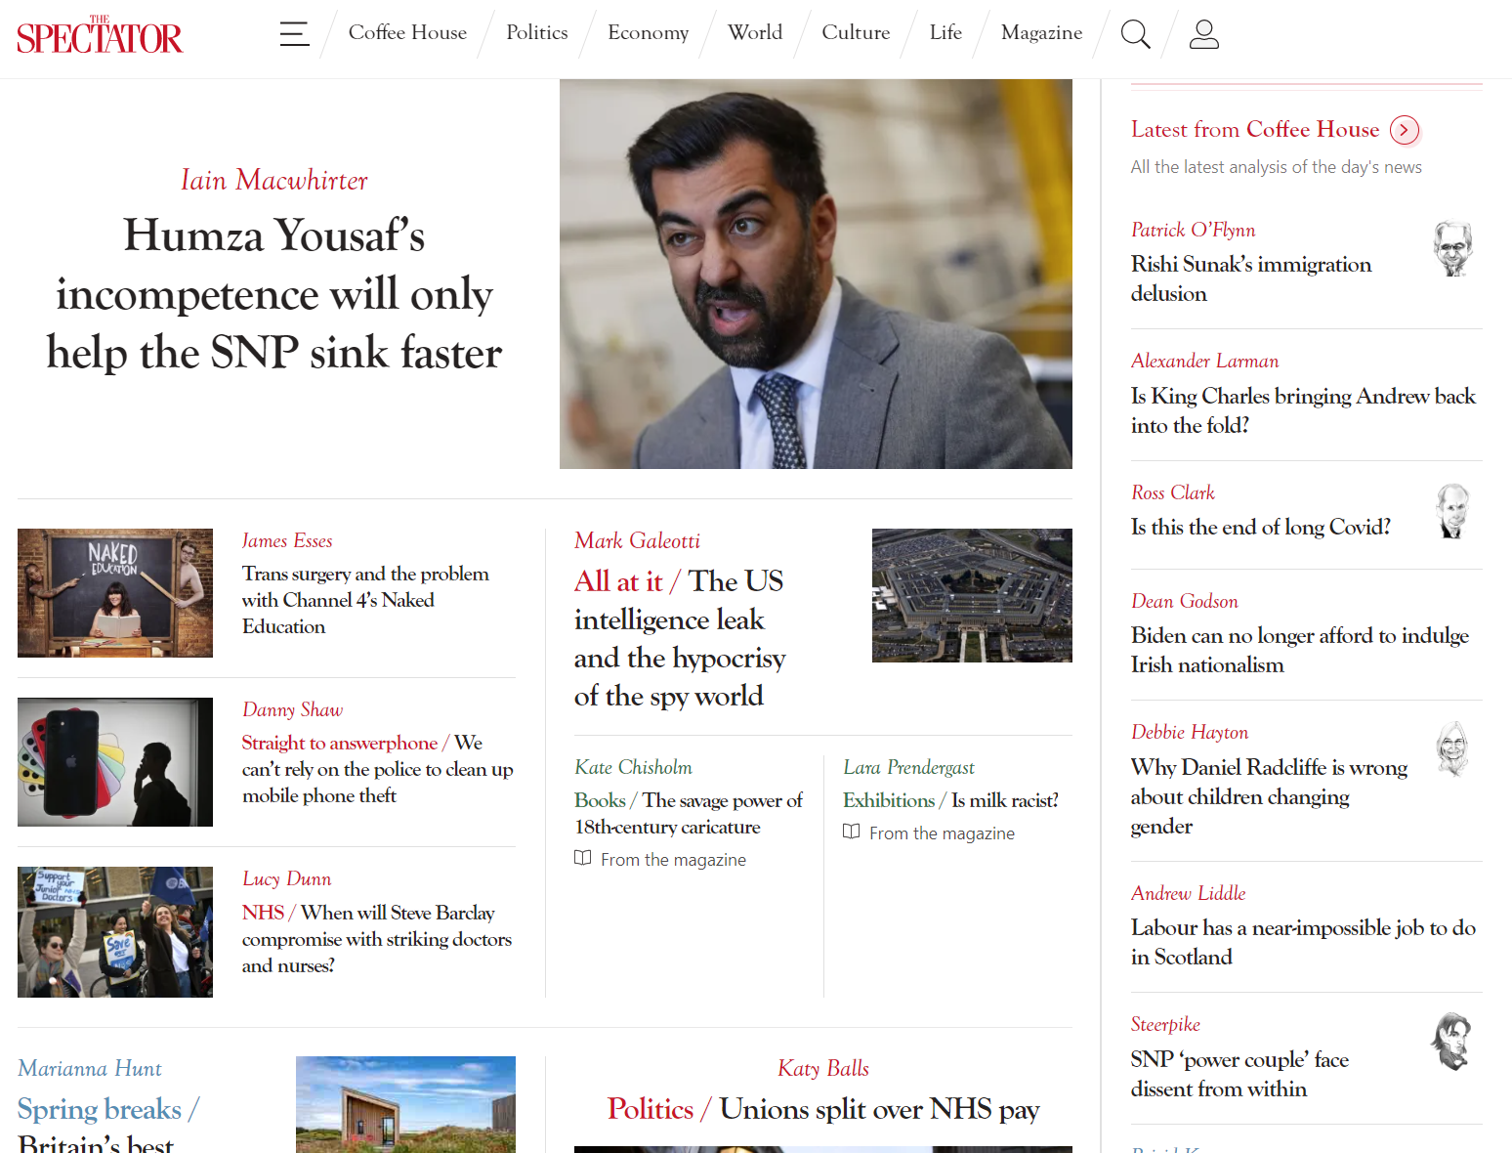This screenshot has height=1153, width=1512.
Task: Click Steerpike caricature portrait
Action: tap(1452, 1042)
